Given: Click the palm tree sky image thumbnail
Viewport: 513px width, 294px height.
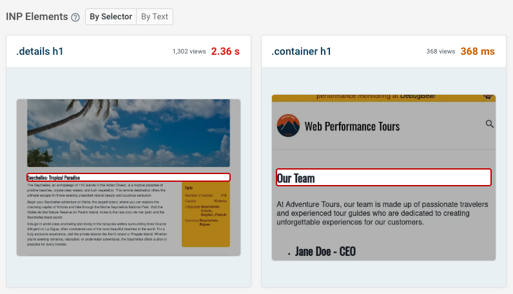Looking at the screenshot, I should click(x=128, y=133).
